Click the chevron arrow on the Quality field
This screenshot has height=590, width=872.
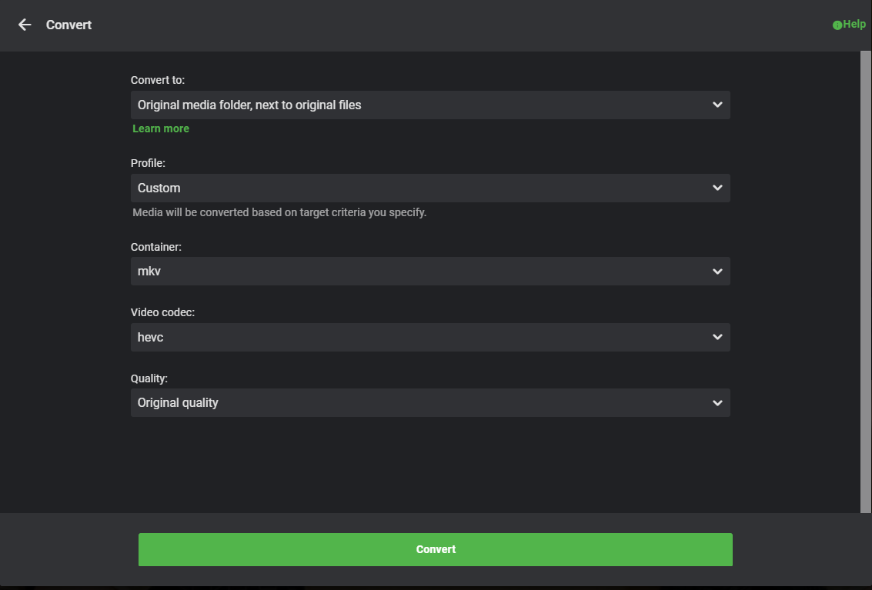(x=717, y=402)
